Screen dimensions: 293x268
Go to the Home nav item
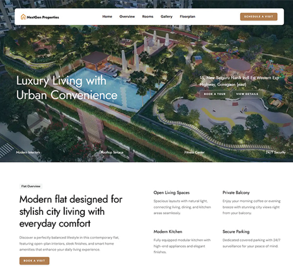[x=107, y=17]
